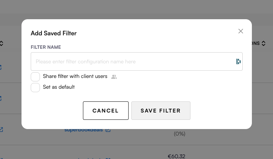Image resolution: width=273 pixels, height=159 pixels.
Task: Click the sort arrows on the left column header
Action: pos(1,43)
